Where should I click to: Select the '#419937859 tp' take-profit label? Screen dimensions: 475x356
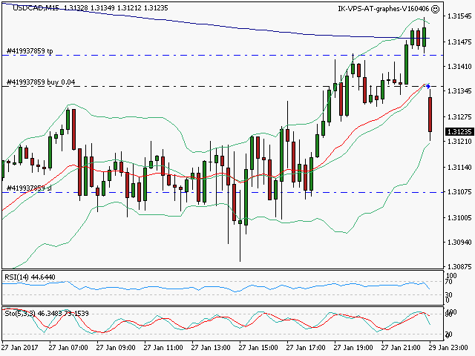(30, 51)
